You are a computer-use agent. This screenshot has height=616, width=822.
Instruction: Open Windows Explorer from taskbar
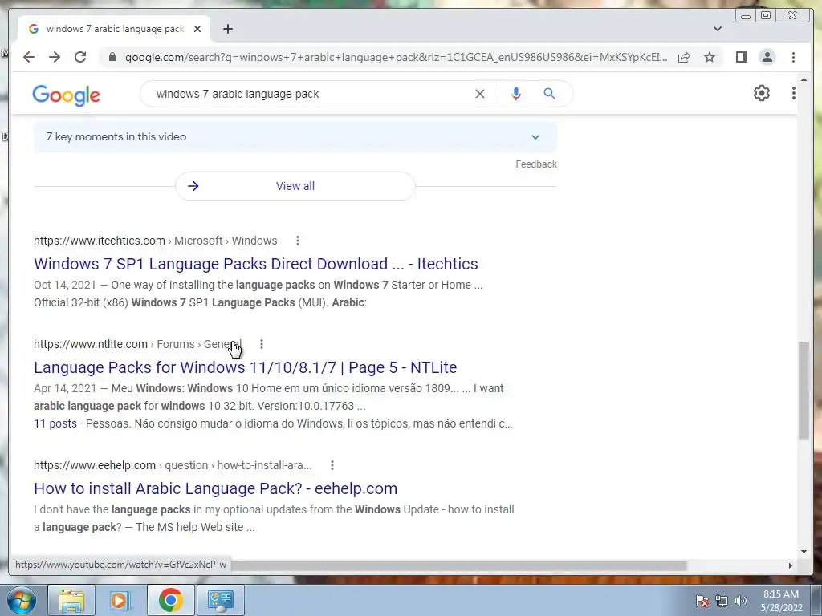(71, 600)
